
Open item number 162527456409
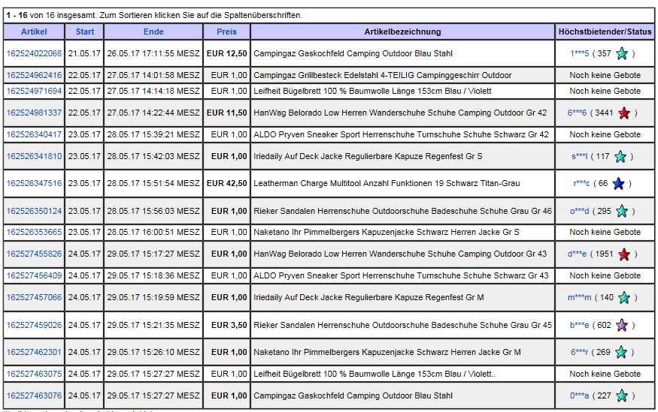click(x=34, y=275)
